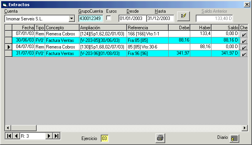Screen dimensions: 252x145
Task: Click date cell 04/07/03
Action: click(x=24, y=47)
